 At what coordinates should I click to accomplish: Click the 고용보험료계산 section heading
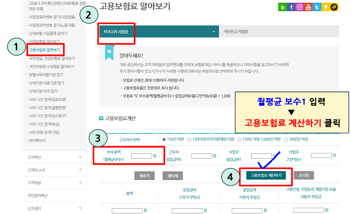click(121, 118)
